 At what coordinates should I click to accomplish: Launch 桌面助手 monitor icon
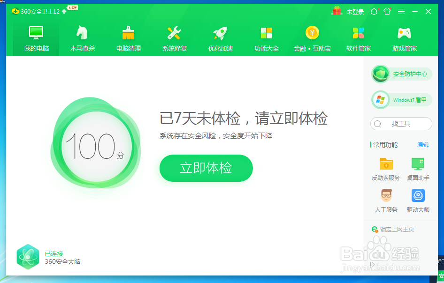point(418,164)
